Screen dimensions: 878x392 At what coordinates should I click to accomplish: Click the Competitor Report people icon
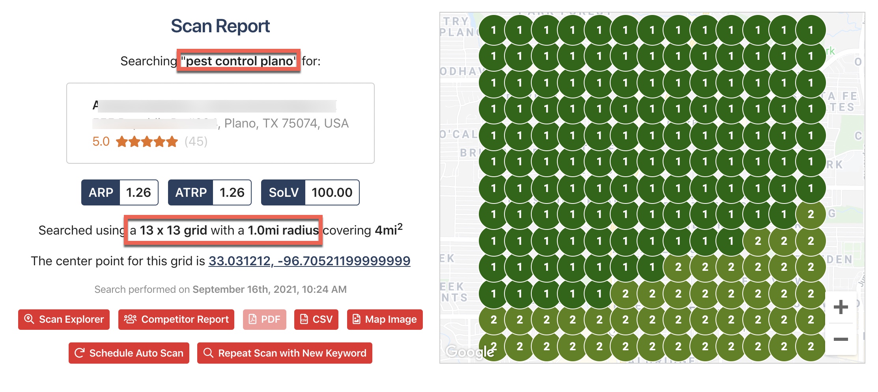pos(130,319)
